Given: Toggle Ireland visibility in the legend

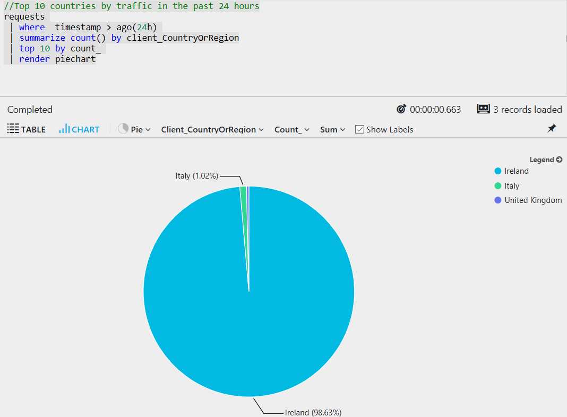Looking at the screenshot, I should coord(516,171).
